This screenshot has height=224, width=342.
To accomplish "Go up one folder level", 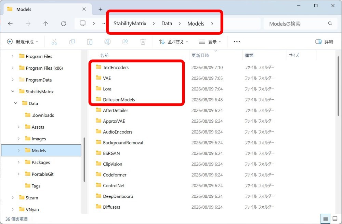I will click(45, 24).
